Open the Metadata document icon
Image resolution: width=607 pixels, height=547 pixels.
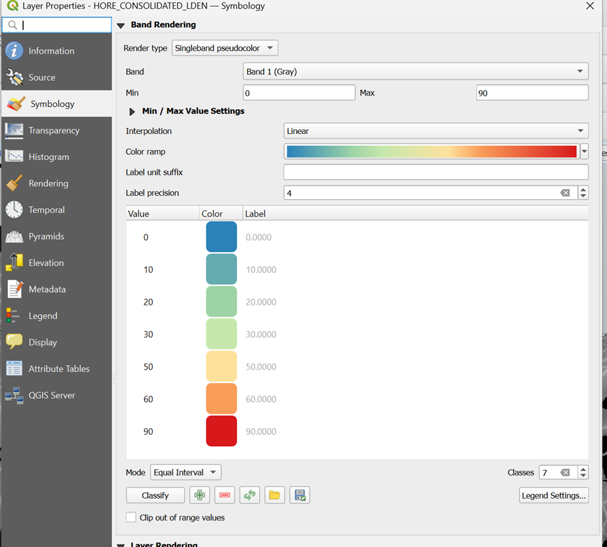tap(15, 289)
